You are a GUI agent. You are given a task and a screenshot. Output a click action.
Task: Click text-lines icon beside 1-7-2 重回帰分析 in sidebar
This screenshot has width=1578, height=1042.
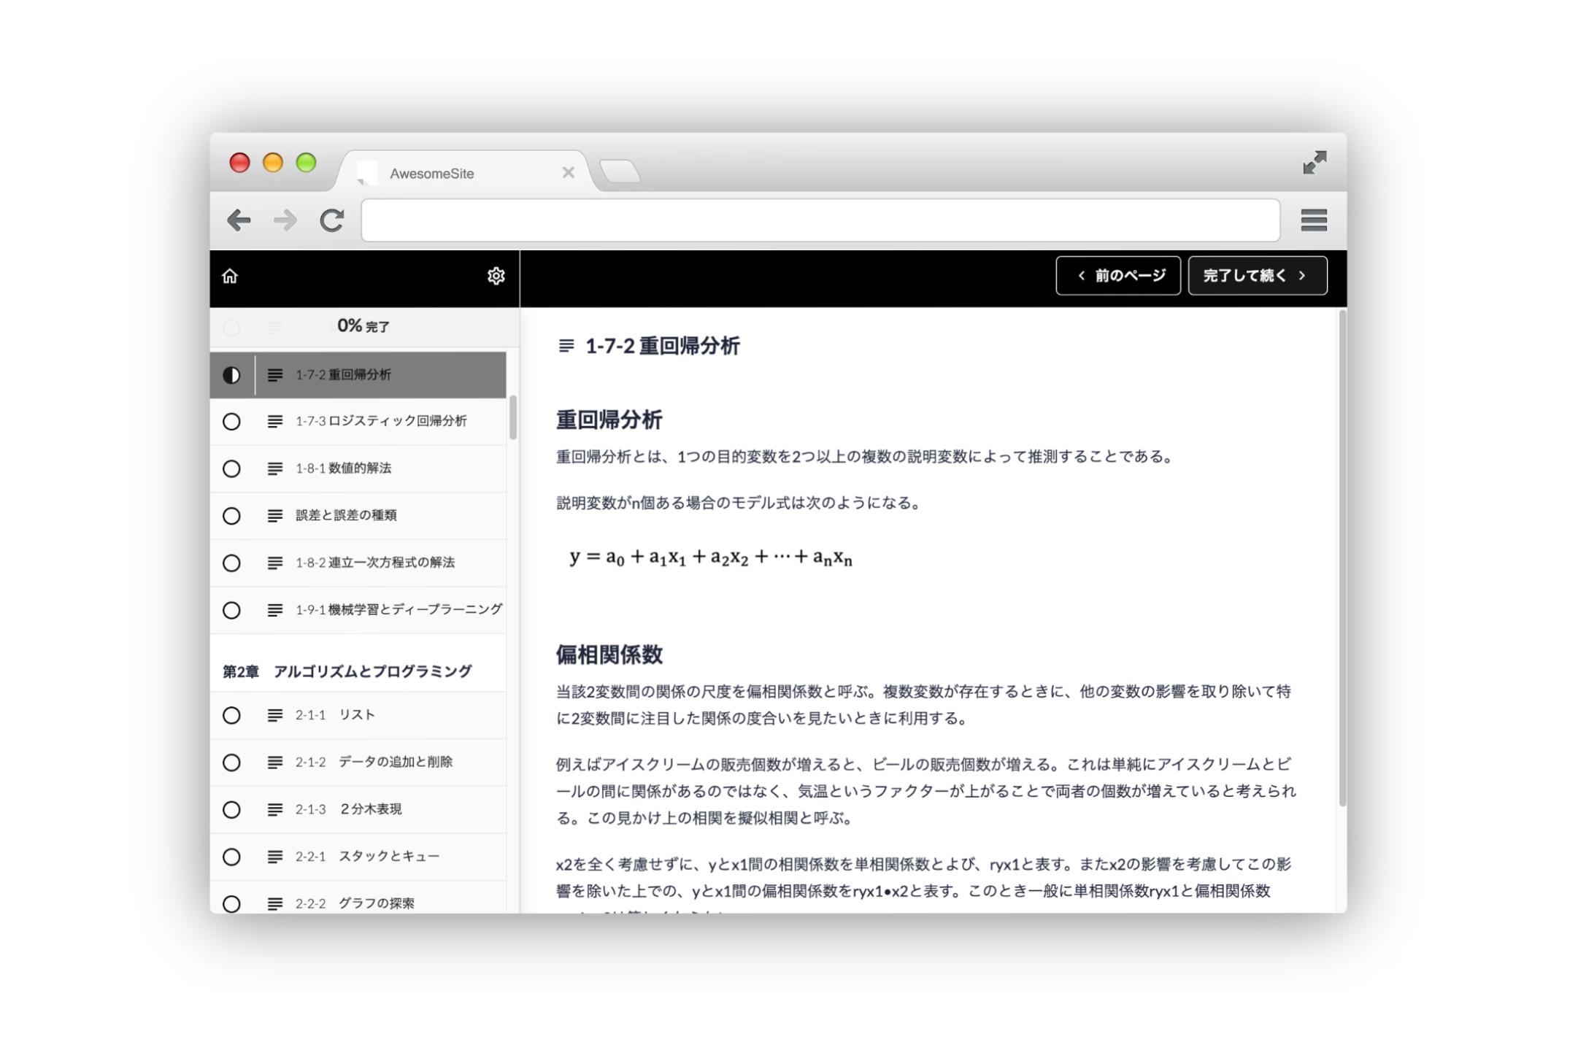coord(275,375)
